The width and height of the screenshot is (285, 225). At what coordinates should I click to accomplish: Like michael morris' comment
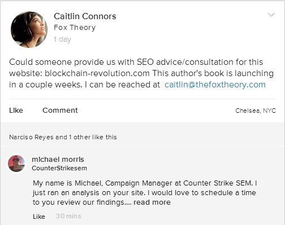coord(39,217)
